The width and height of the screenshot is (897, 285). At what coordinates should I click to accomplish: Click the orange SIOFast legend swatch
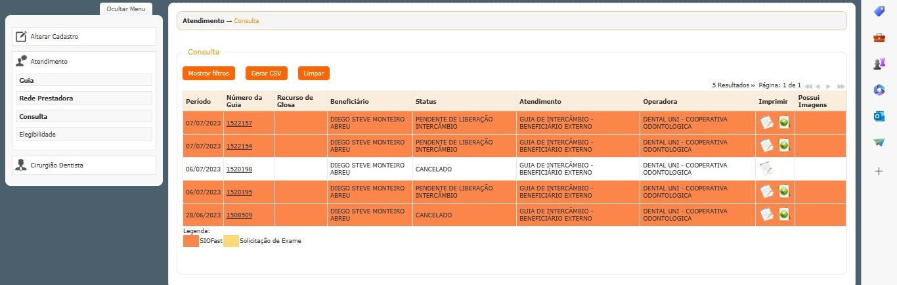pyautogui.click(x=191, y=241)
